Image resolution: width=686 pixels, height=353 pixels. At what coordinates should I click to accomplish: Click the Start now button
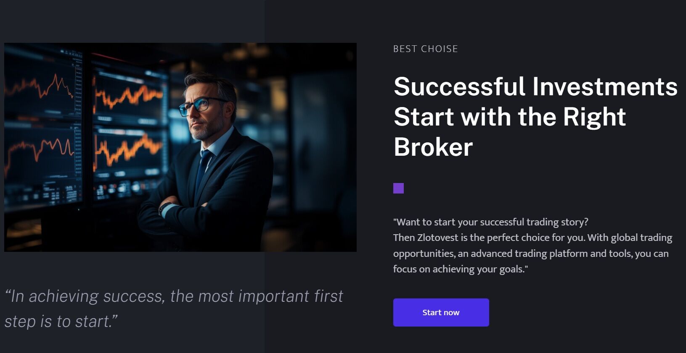441,312
